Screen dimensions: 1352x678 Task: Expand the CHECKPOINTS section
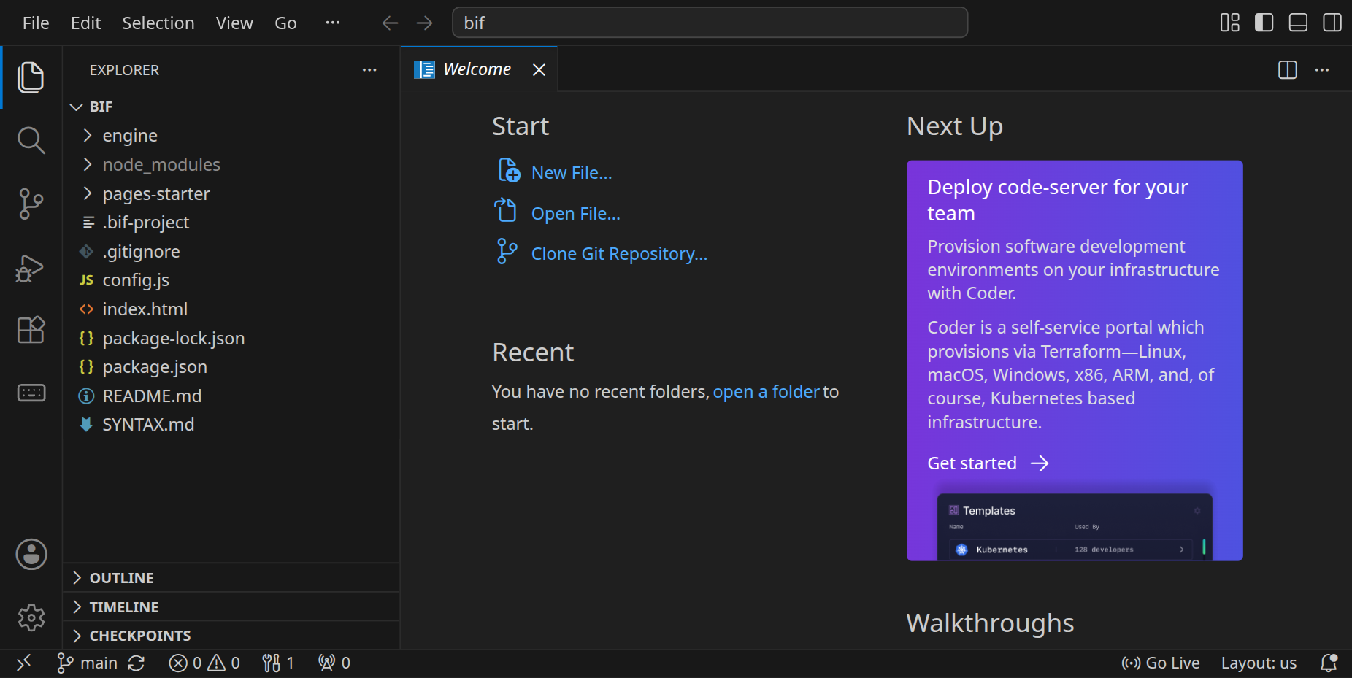[231, 636]
